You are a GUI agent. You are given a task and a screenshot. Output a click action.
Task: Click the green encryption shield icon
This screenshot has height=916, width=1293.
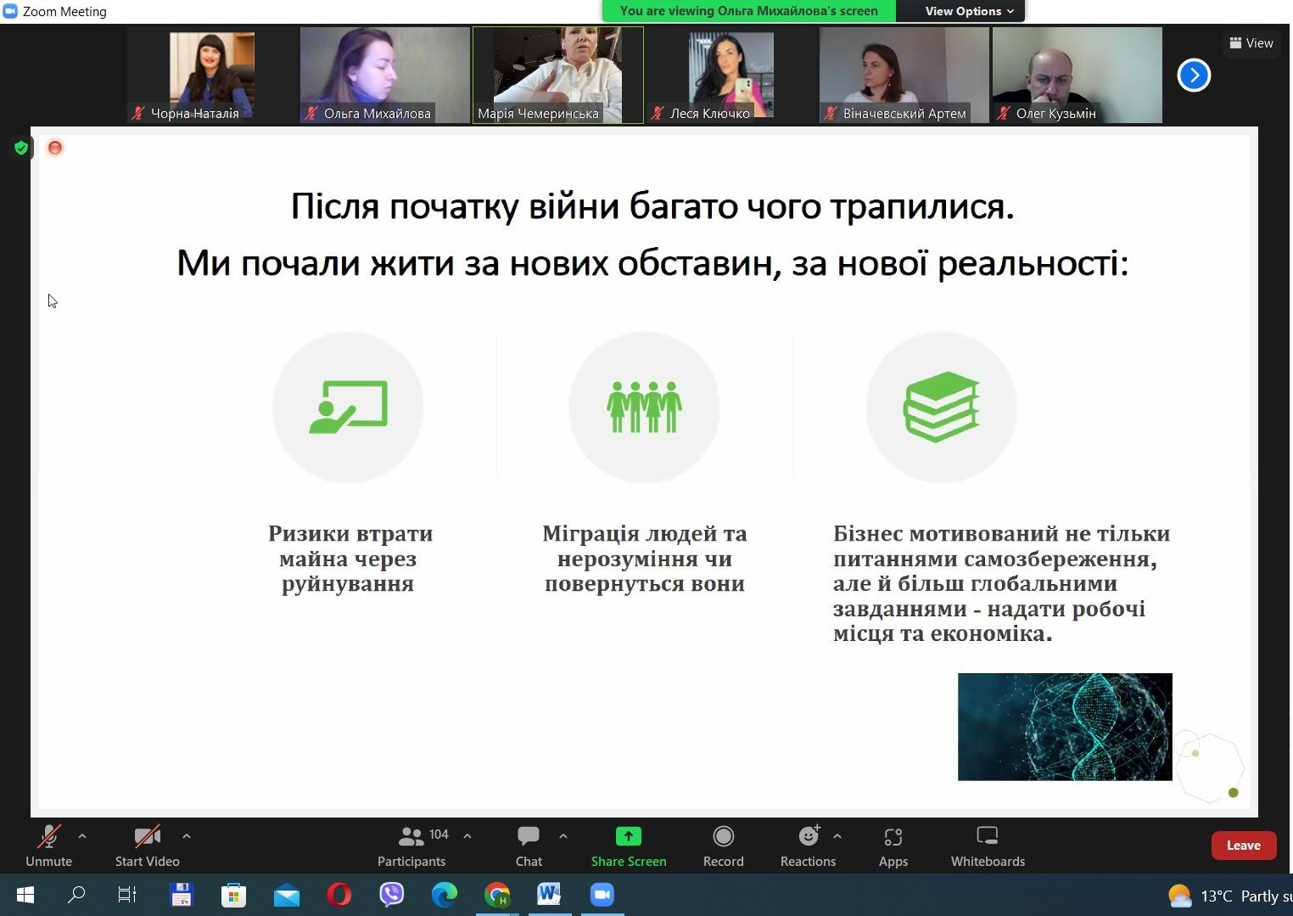click(21, 148)
